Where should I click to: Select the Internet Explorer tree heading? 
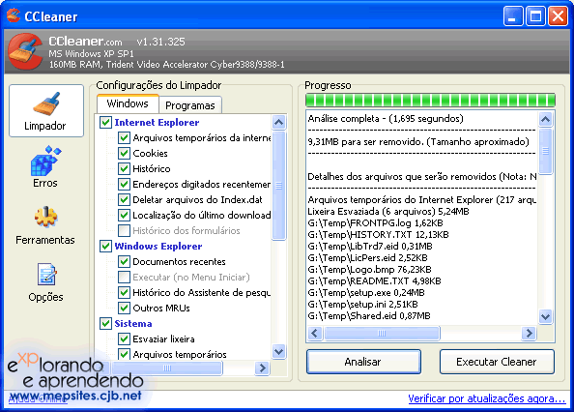click(157, 122)
